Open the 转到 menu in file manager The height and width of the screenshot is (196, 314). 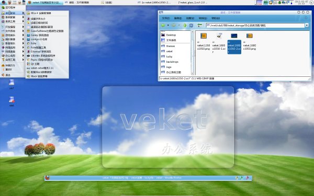(x=203, y=18)
